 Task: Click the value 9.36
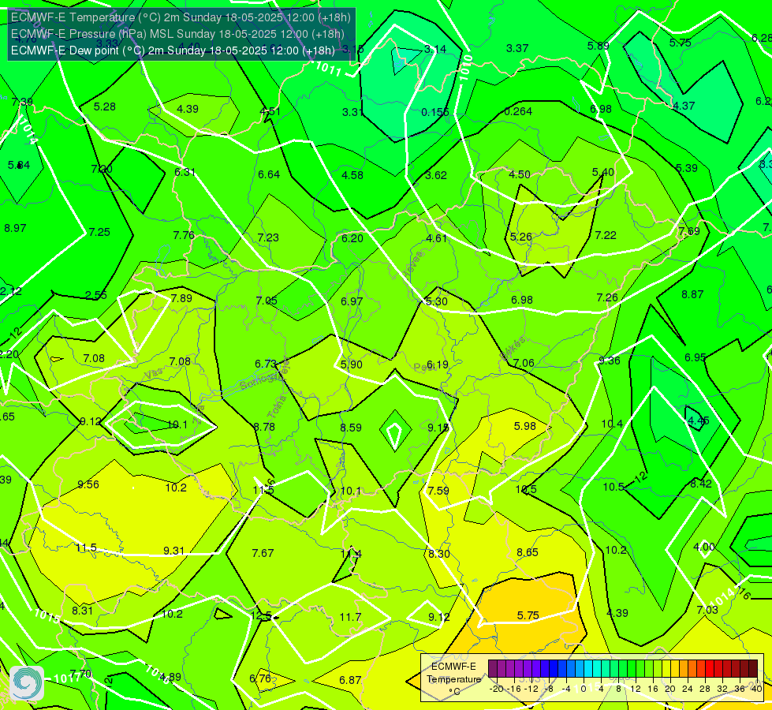tap(609, 361)
